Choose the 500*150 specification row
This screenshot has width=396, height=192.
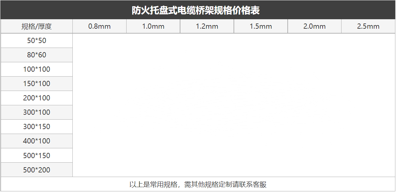point(37,155)
